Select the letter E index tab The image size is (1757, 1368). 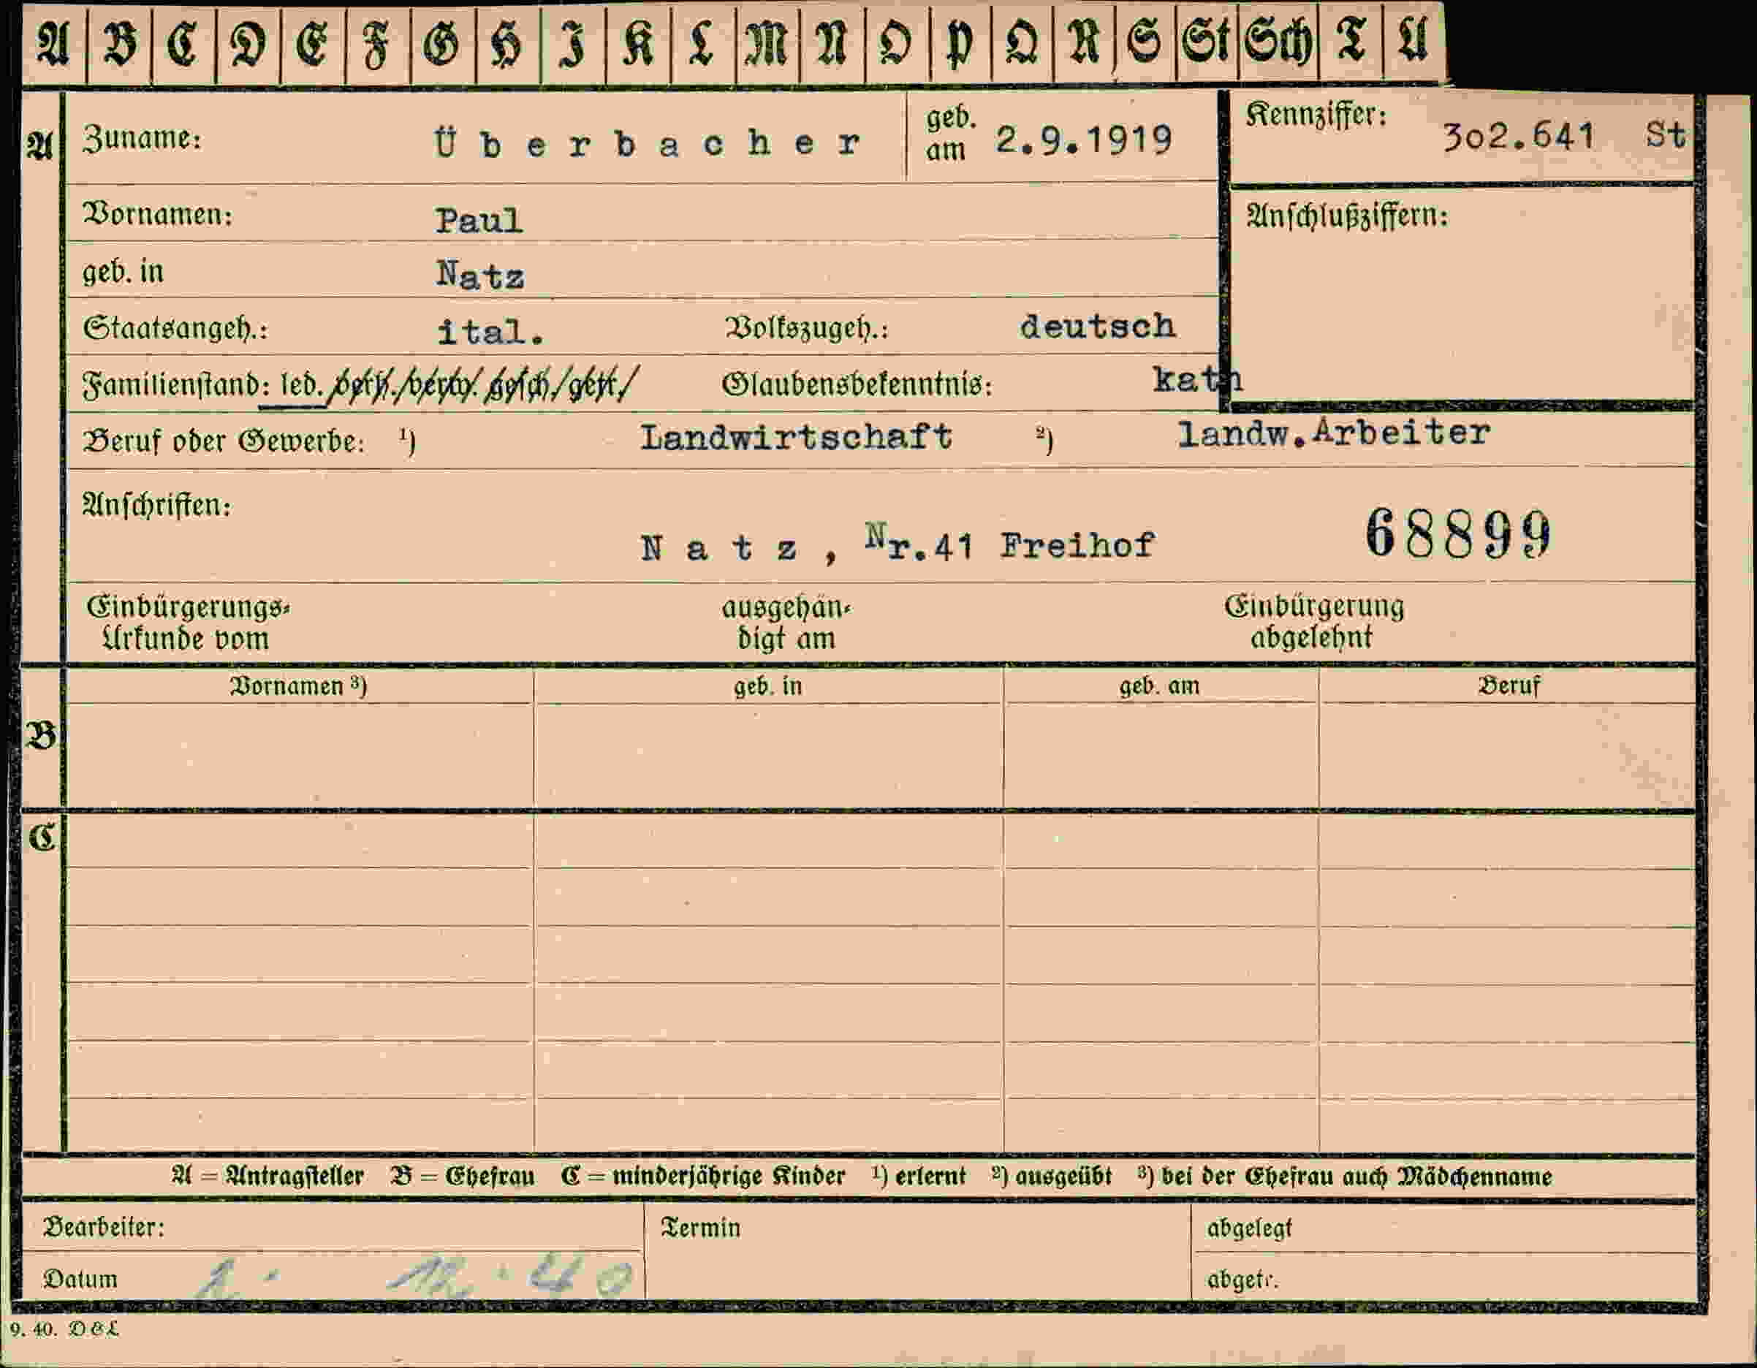click(313, 45)
